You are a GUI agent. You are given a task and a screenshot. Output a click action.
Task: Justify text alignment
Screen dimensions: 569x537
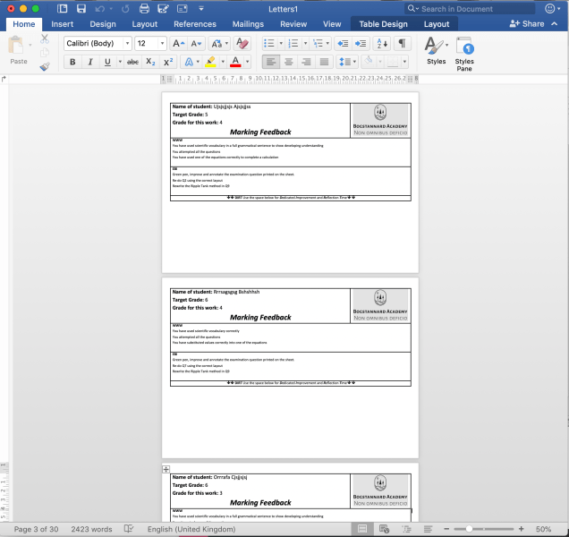point(324,62)
